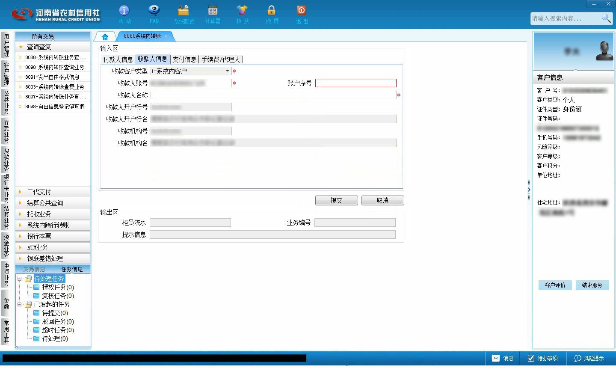Select the 已发起的任务 tree folder
The width and height of the screenshot is (616, 368).
click(x=52, y=304)
